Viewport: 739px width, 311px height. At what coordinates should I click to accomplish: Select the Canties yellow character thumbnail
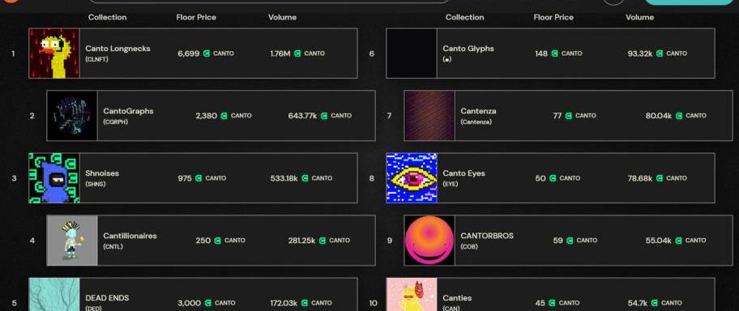pos(412,295)
